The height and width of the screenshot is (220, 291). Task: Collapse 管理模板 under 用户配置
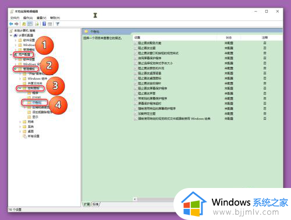(x=15, y=69)
